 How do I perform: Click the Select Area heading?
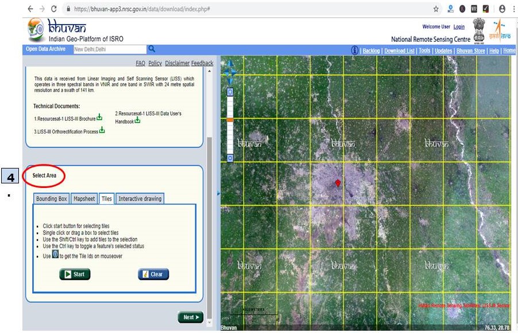44,175
